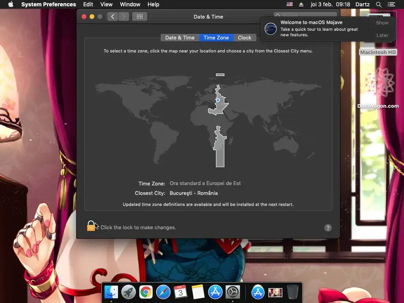Open the picture thumbnail in the dock

point(275,292)
